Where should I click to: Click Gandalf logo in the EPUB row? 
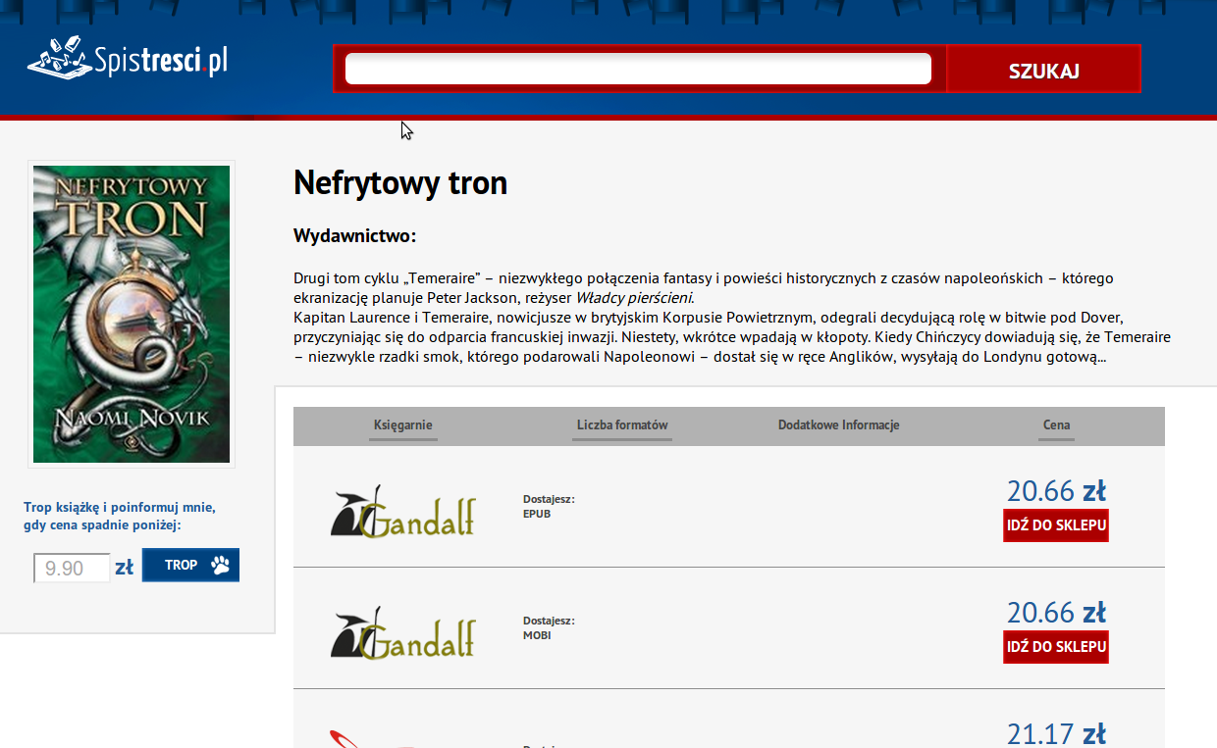(402, 511)
